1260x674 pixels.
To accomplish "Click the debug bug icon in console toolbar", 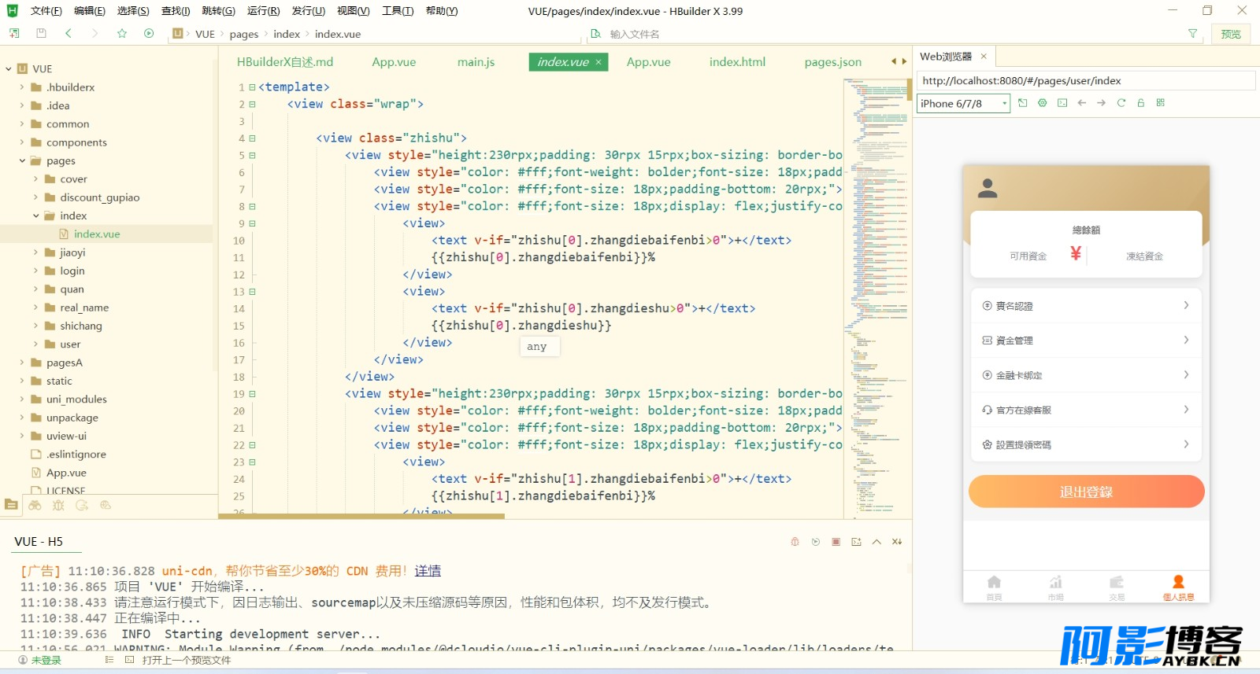I will pyautogui.click(x=795, y=542).
